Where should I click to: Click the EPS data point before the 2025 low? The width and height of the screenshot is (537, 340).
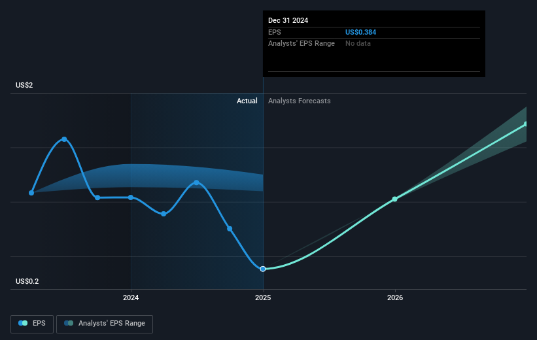pos(230,228)
